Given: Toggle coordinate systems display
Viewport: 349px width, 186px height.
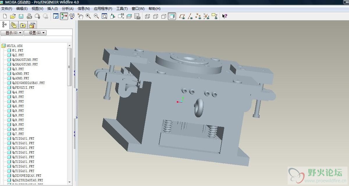Looking at the screenshot, I should (x=206, y=16).
